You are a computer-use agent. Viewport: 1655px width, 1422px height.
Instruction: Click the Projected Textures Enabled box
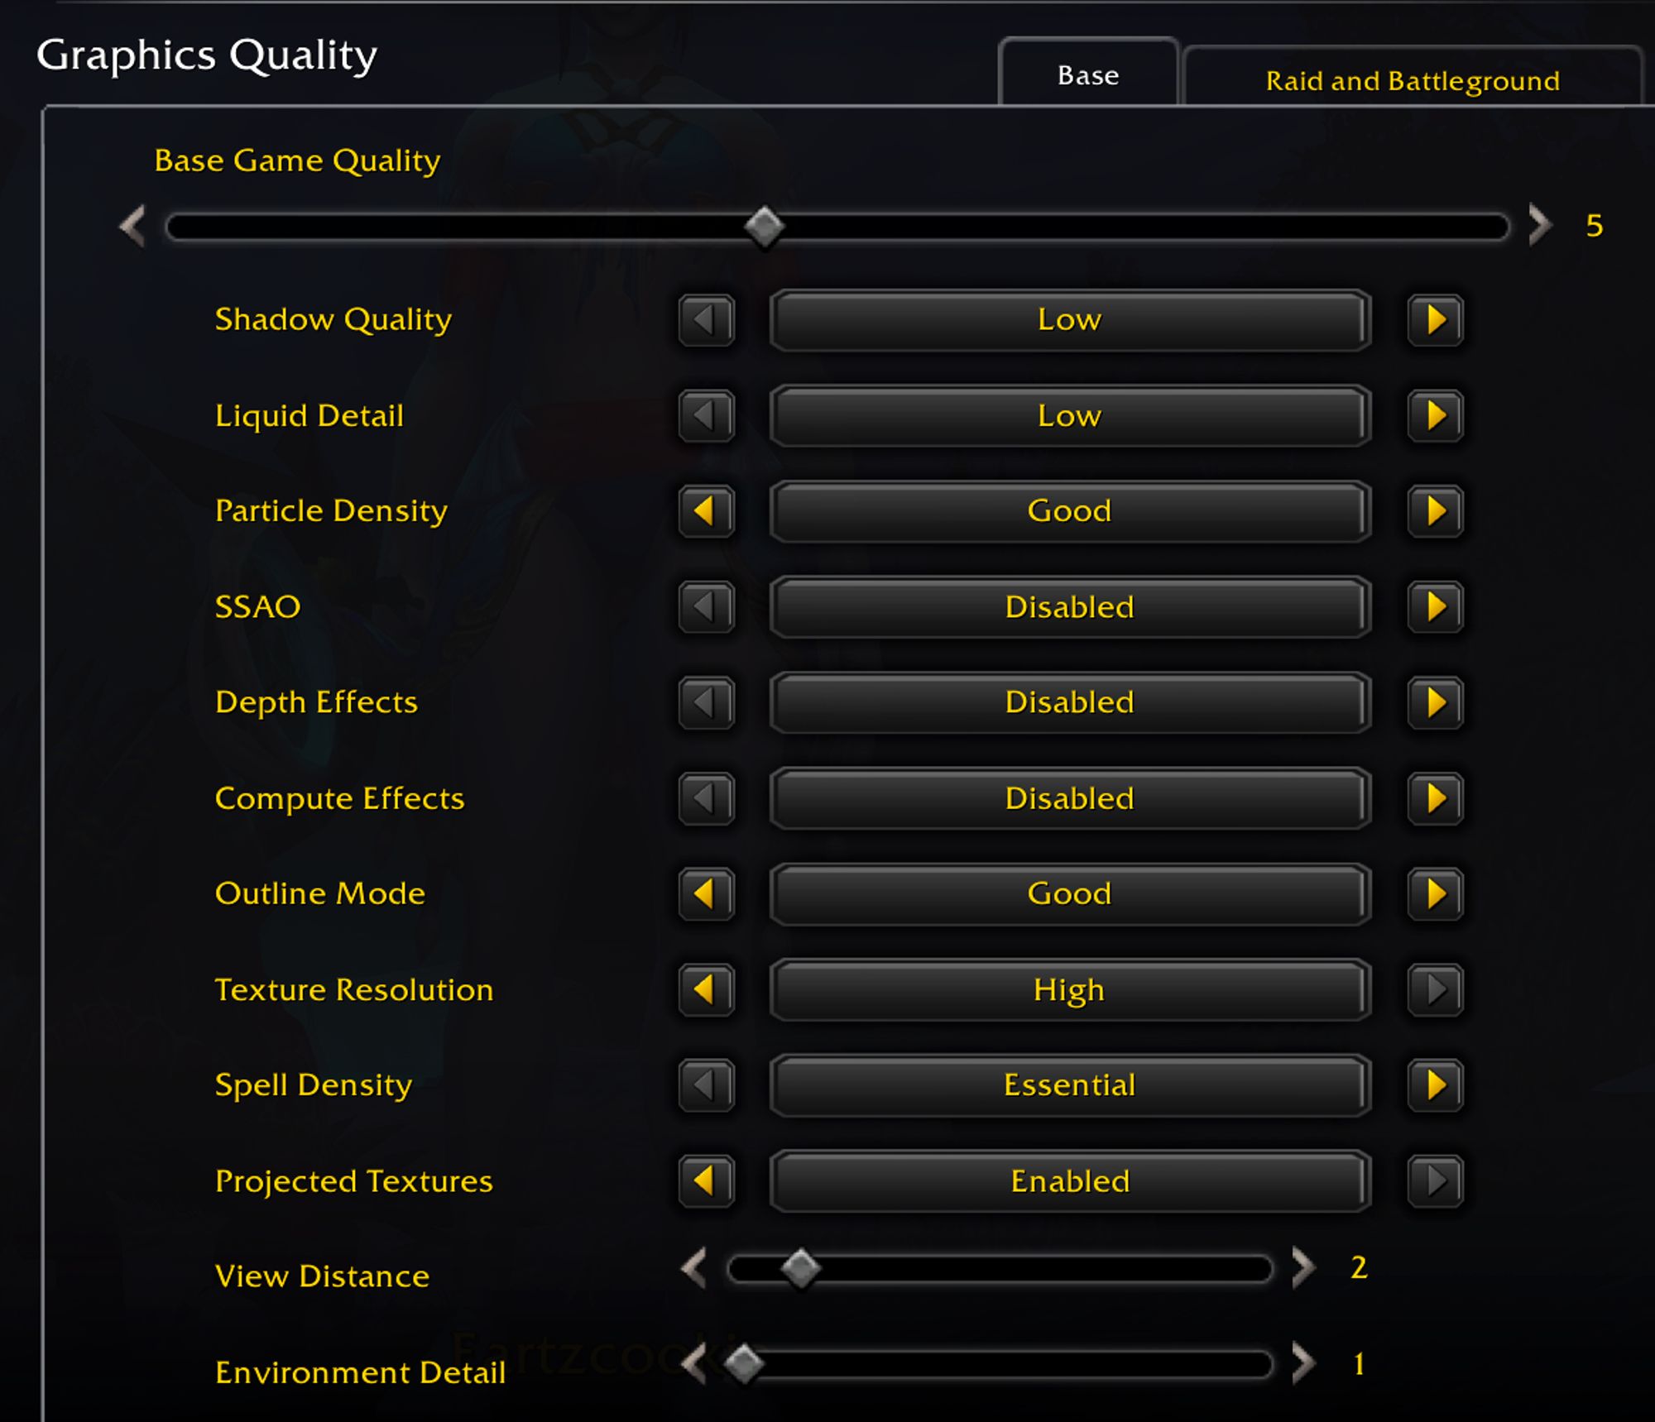coord(1069,1181)
